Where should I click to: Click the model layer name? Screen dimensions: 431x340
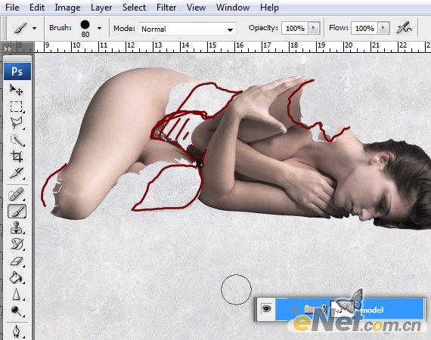(x=373, y=310)
